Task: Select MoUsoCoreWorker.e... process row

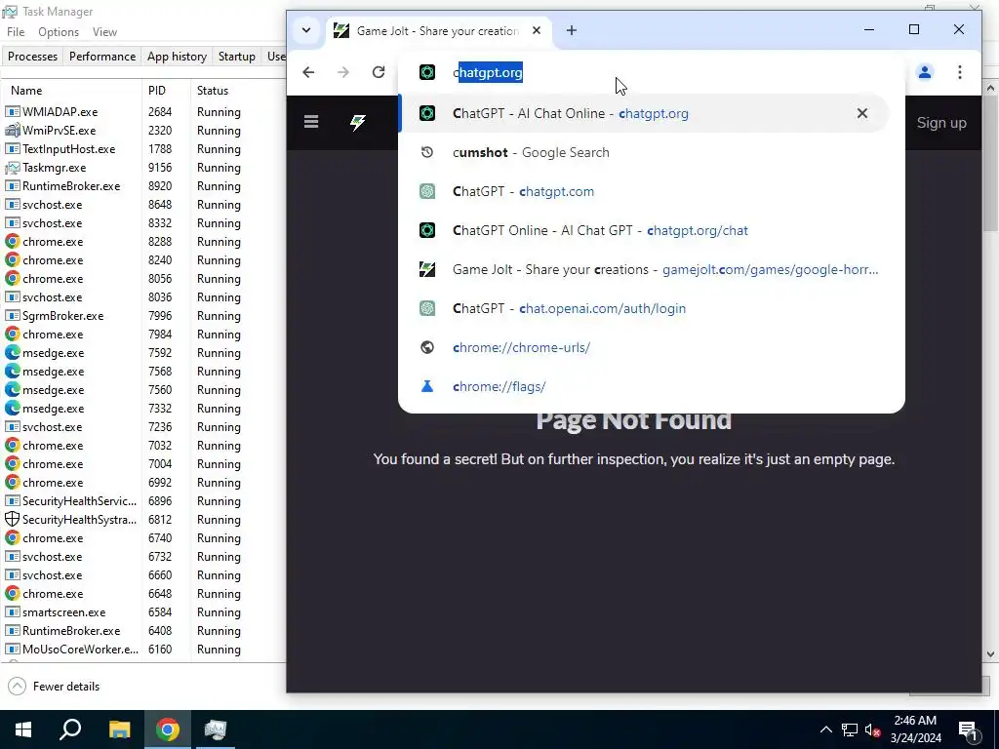Action: (144, 649)
